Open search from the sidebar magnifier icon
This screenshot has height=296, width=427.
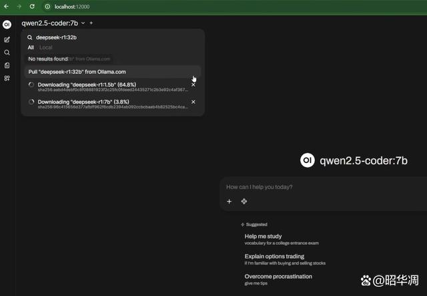[7, 53]
